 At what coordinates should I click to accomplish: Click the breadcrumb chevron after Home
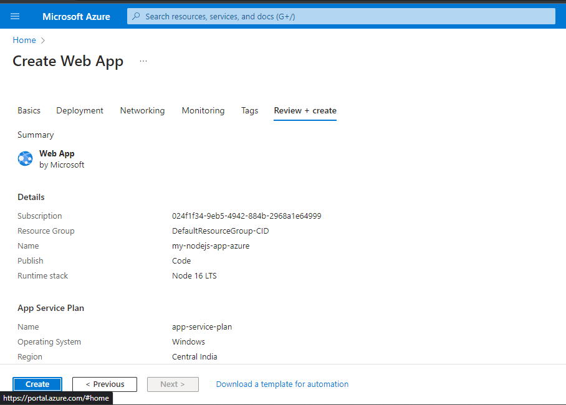click(x=43, y=40)
